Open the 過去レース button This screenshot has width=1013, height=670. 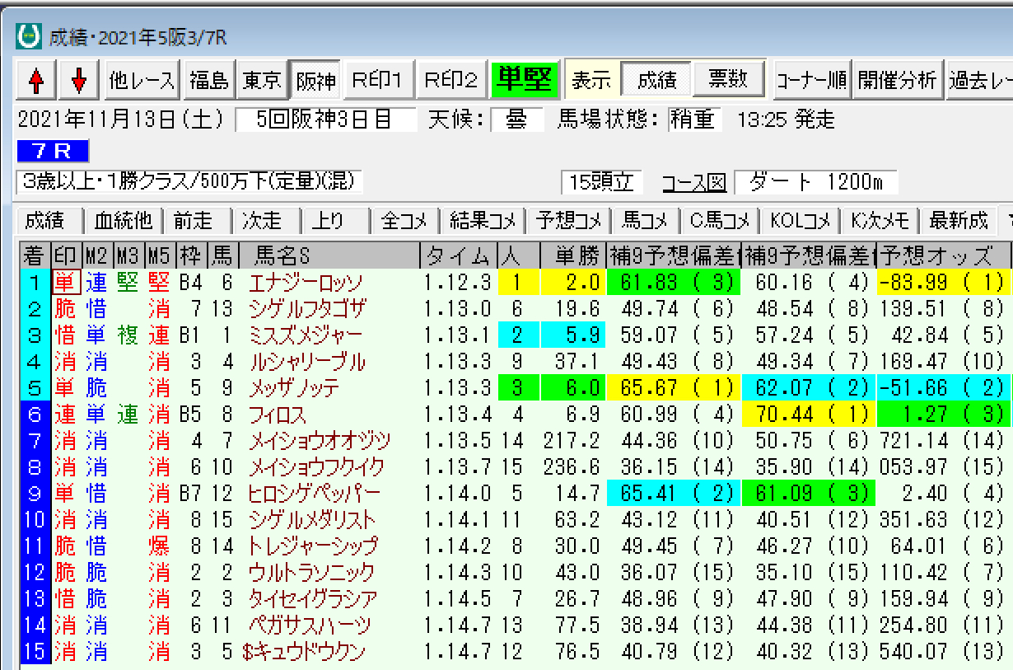(x=980, y=80)
